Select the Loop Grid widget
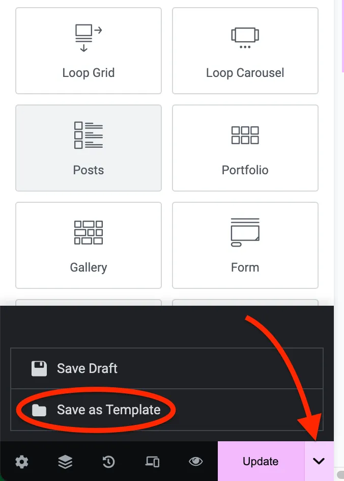 click(89, 50)
